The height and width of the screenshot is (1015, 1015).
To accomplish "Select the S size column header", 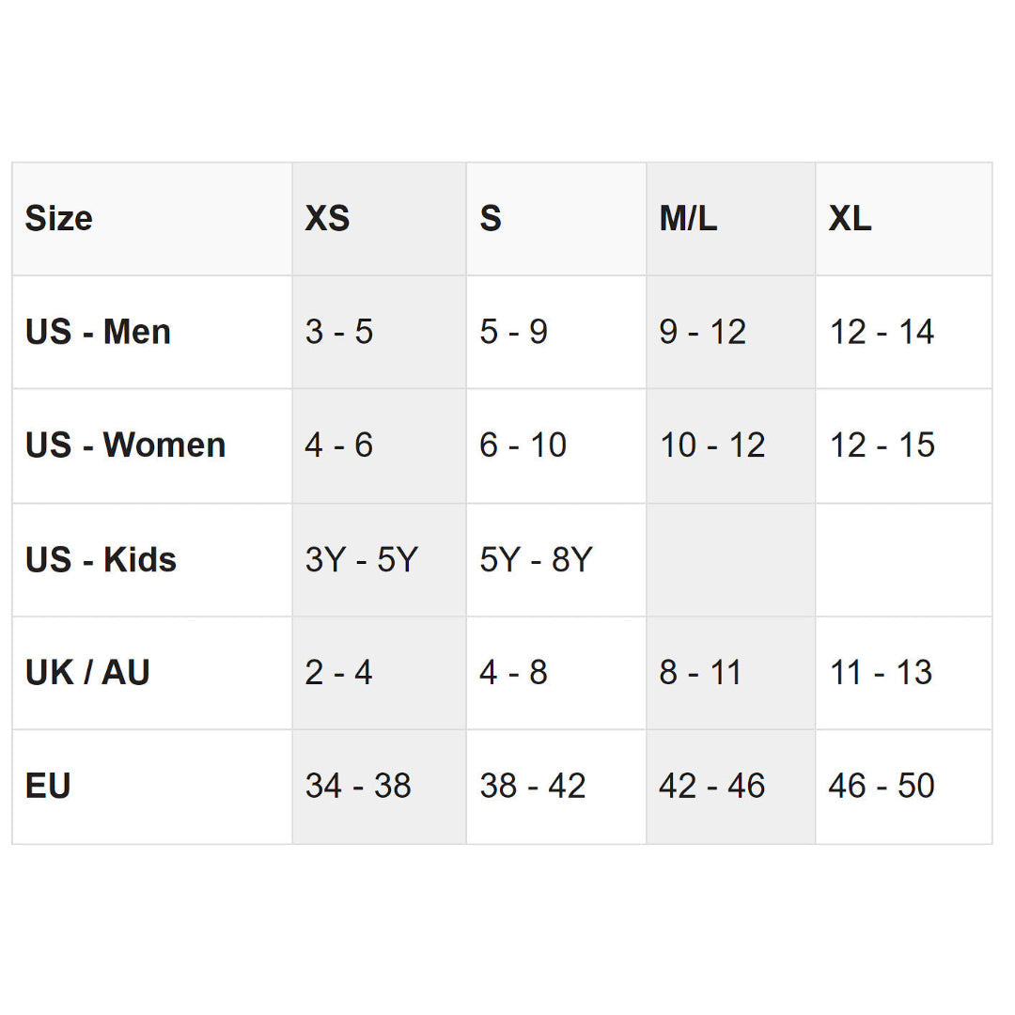I will pyautogui.click(x=491, y=219).
